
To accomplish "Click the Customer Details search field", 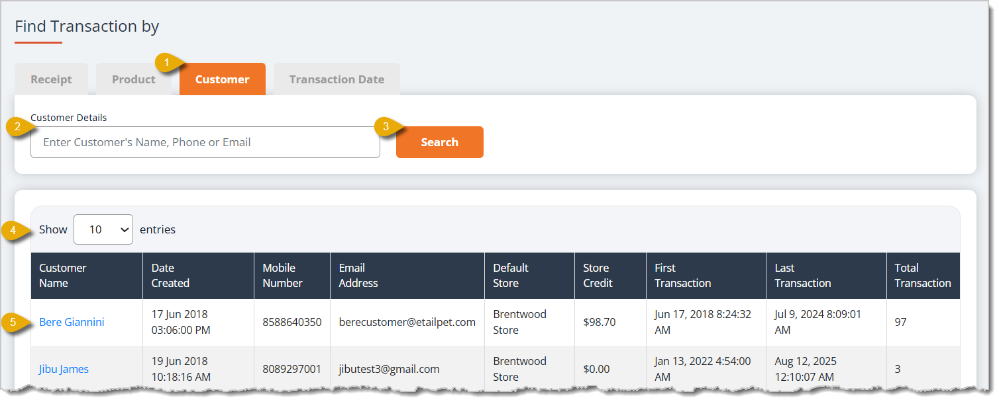I will [205, 142].
